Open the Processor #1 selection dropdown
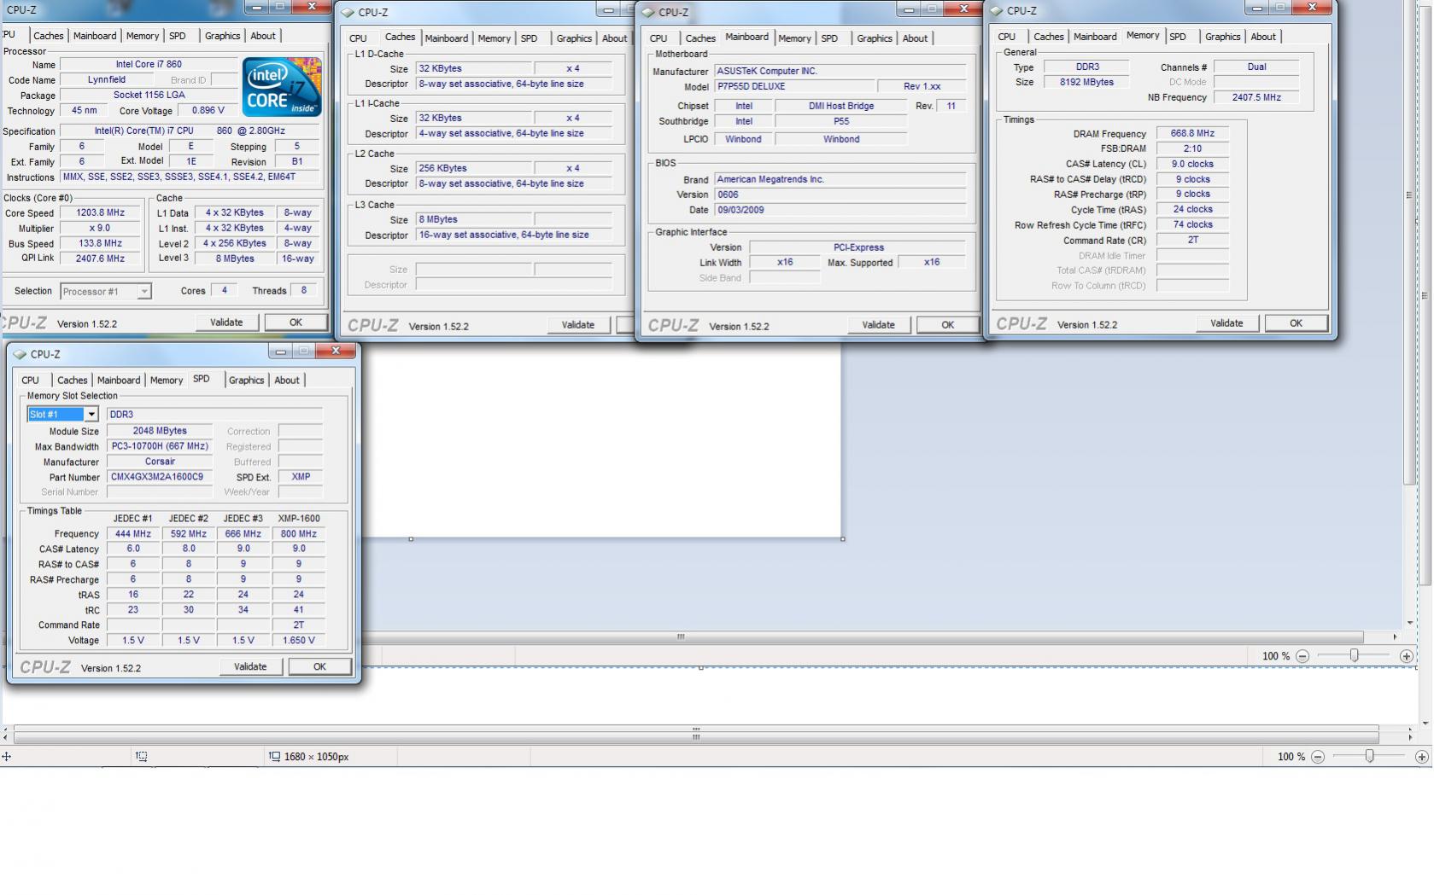 [144, 292]
